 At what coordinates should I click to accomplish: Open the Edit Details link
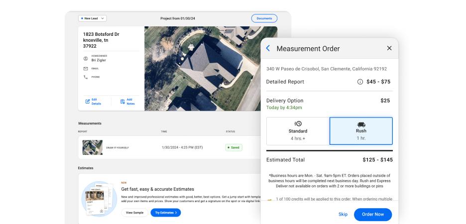point(96,102)
